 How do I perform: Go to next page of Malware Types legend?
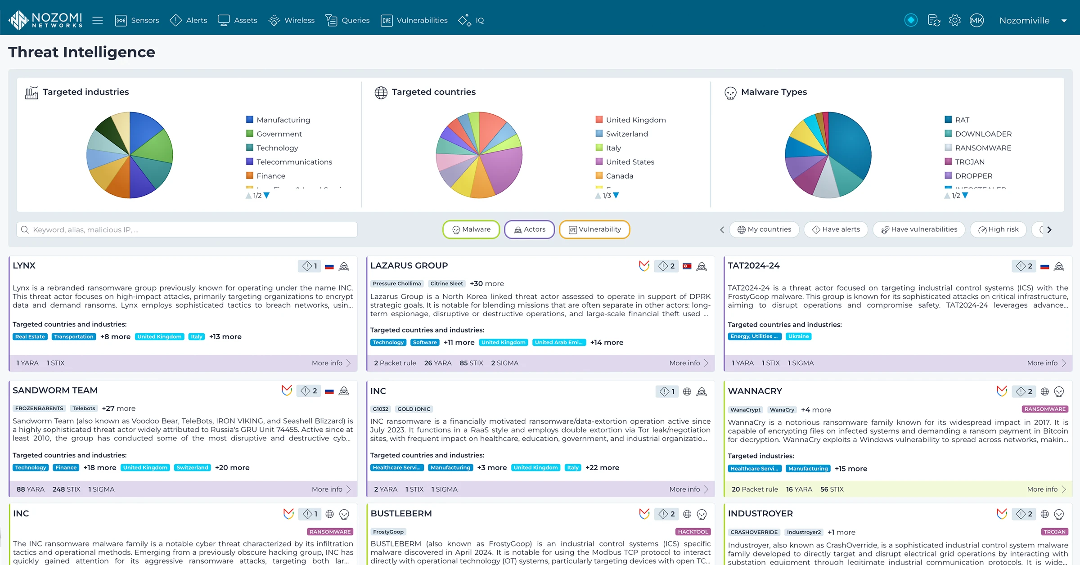(965, 195)
